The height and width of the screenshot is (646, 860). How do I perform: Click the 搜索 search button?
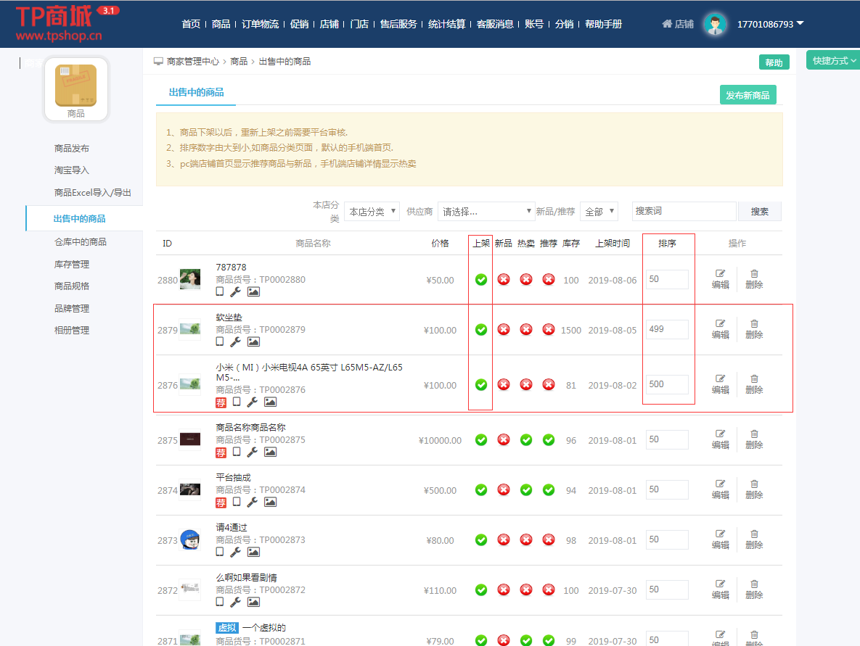pyautogui.click(x=759, y=212)
